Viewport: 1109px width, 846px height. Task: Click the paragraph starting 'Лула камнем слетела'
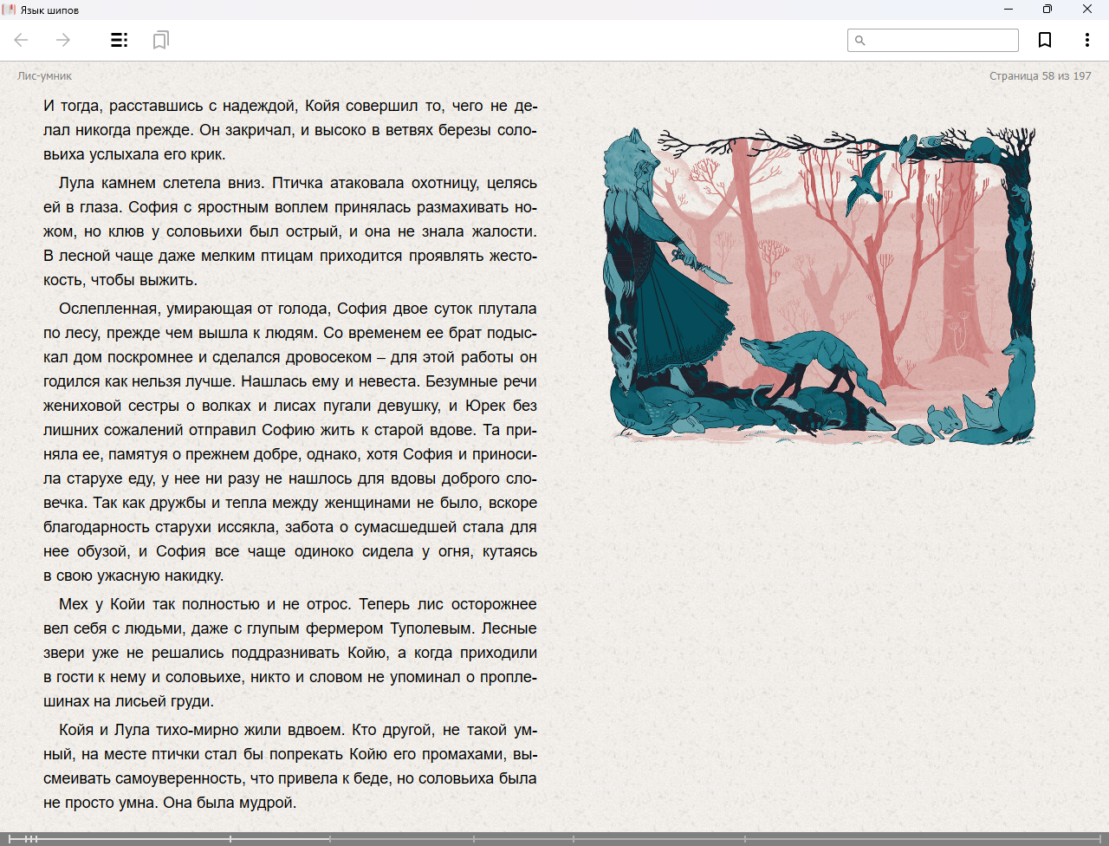point(290,231)
